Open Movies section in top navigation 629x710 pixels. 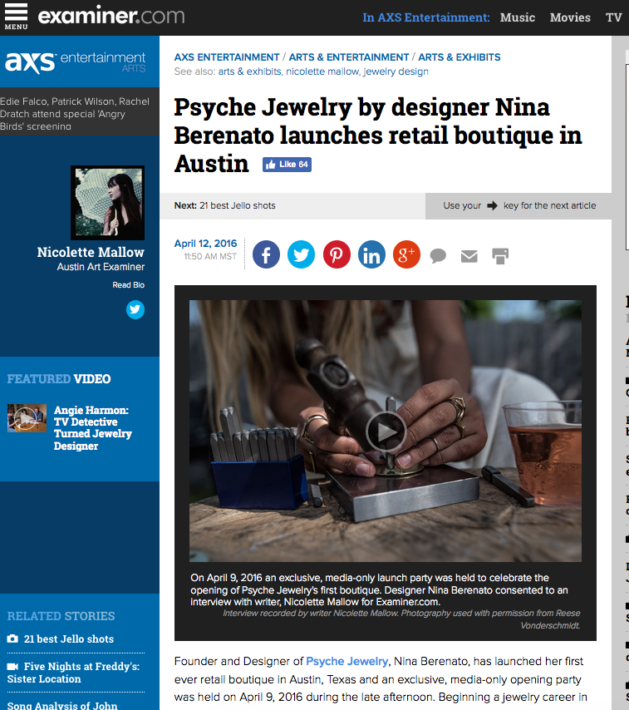click(x=570, y=17)
